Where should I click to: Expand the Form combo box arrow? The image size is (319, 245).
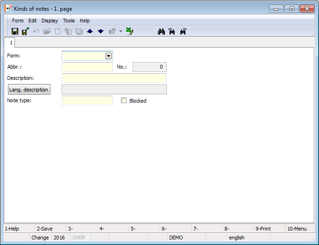tap(109, 56)
